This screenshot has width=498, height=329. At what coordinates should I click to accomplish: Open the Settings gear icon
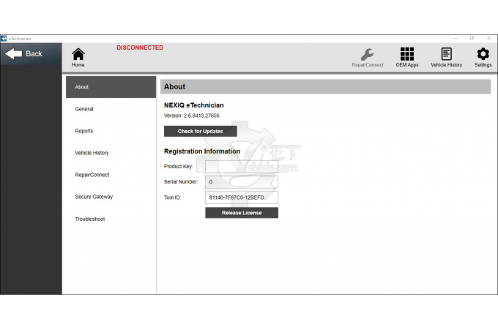pyautogui.click(x=483, y=57)
